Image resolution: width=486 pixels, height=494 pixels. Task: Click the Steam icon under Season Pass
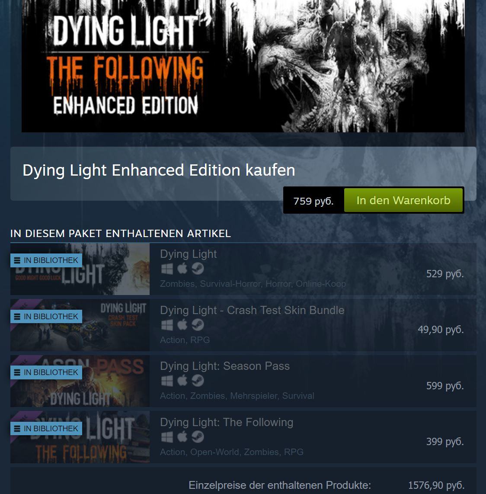click(x=198, y=381)
